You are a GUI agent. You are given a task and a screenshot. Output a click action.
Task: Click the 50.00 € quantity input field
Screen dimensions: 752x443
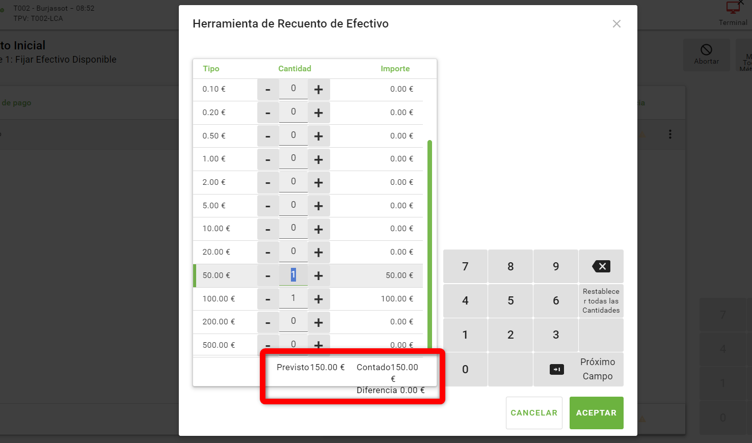pos(293,275)
